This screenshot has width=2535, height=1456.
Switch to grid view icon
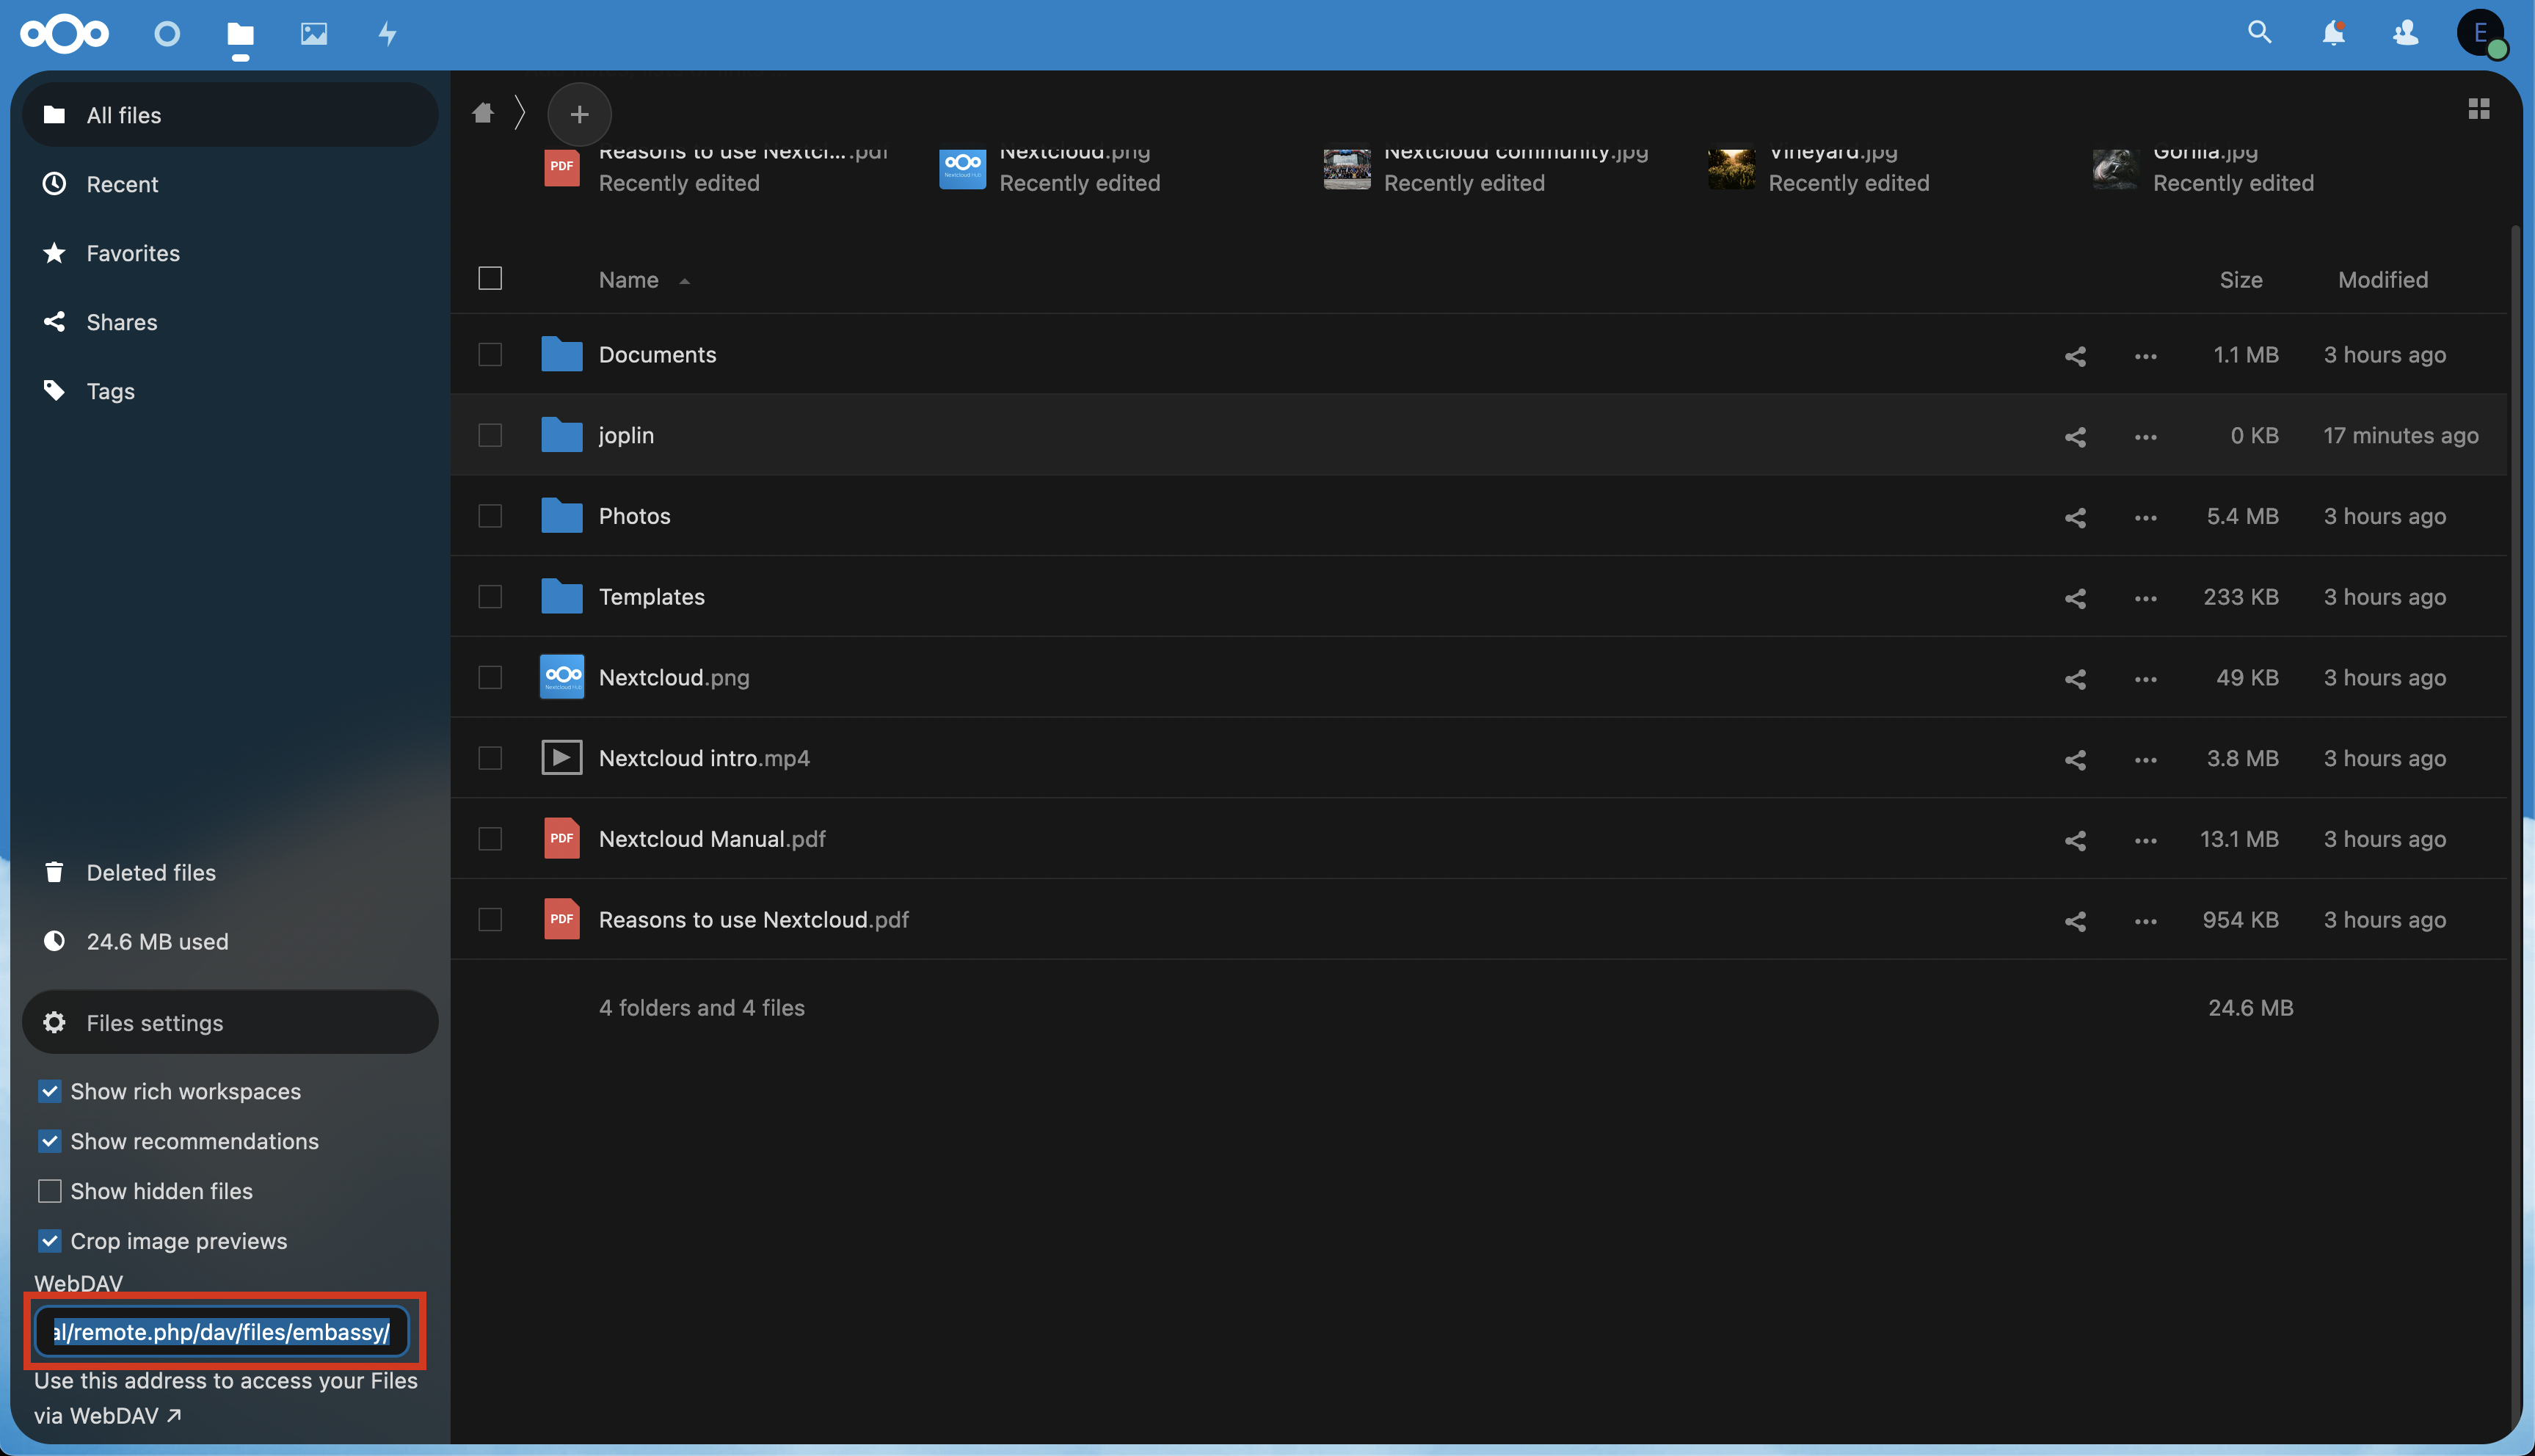pos(2478,108)
